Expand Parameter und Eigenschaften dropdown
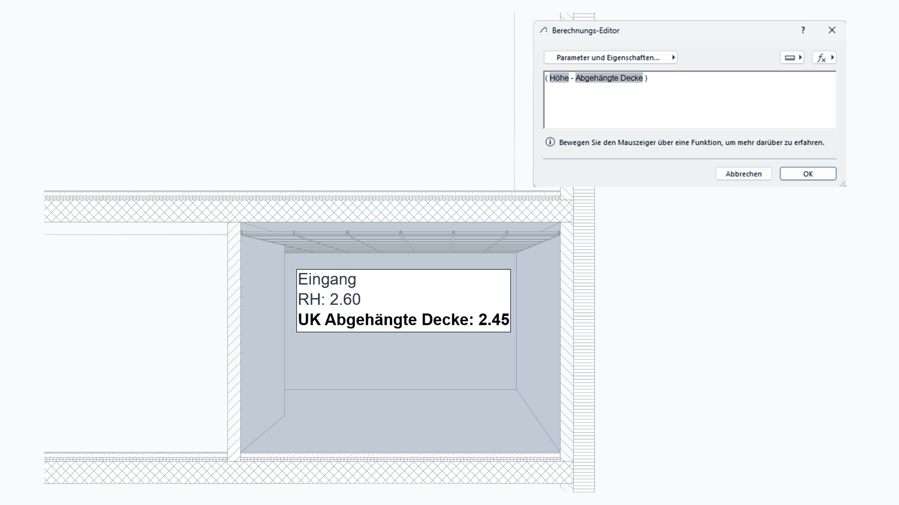 611,58
